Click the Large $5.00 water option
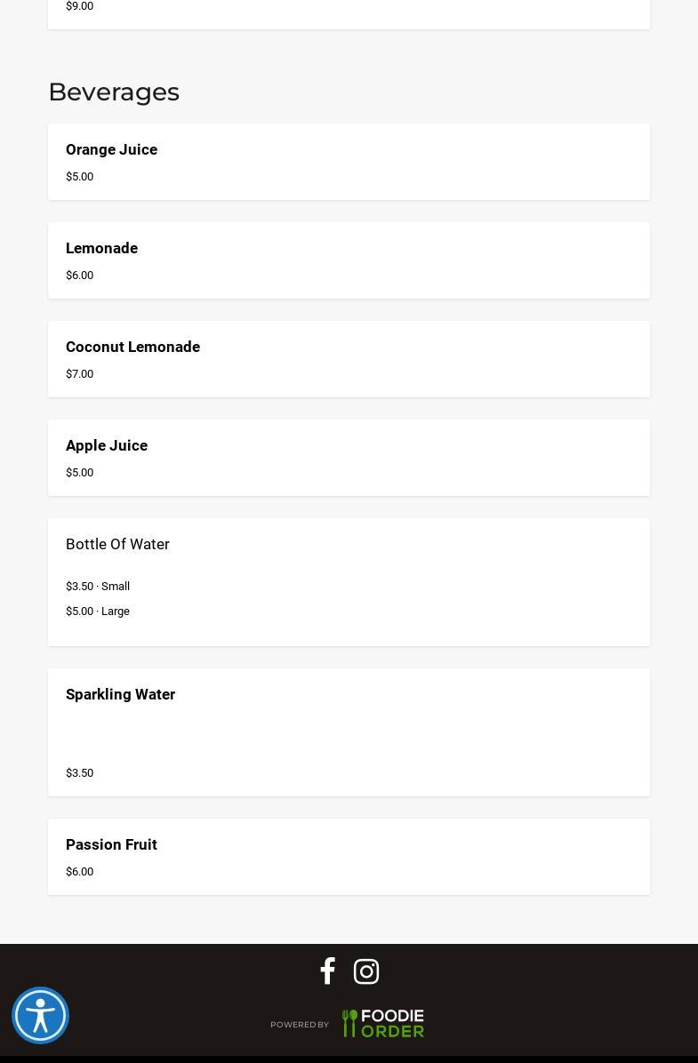 pyautogui.click(x=98, y=611)
